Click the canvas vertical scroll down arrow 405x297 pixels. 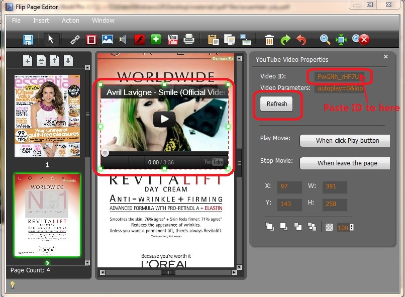point(239,267)
